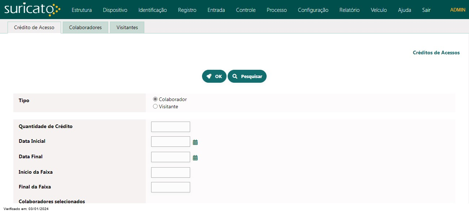Viewport: 469px width, 214px height.
Task: Switch to the Colaboradores tab
Action: [x=86, y=27]
